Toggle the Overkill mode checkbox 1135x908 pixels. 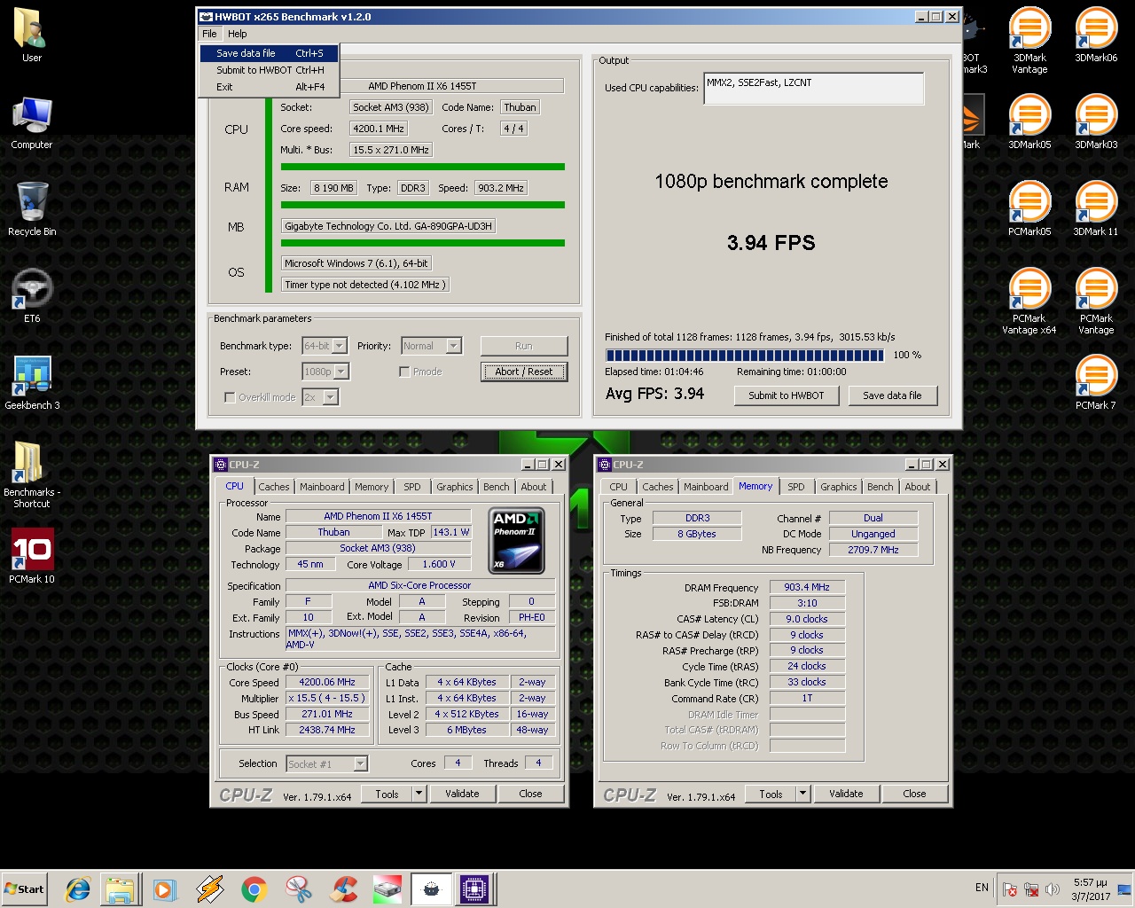[230, 397]
